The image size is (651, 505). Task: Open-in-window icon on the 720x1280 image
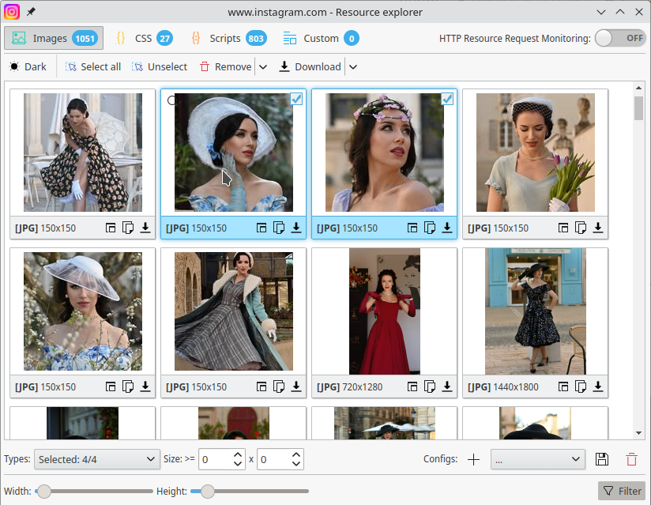412,386
